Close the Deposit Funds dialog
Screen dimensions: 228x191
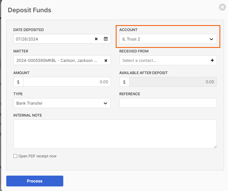point(222,7)
